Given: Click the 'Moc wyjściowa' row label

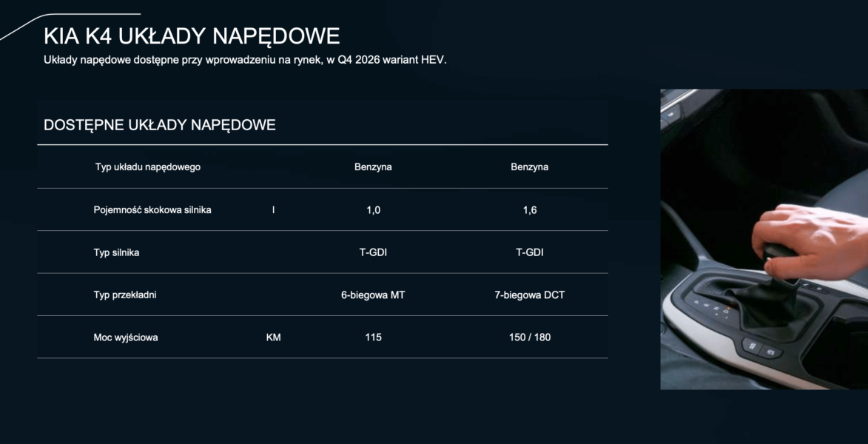Looking at the screenshot, I should [x=126, y=337].
